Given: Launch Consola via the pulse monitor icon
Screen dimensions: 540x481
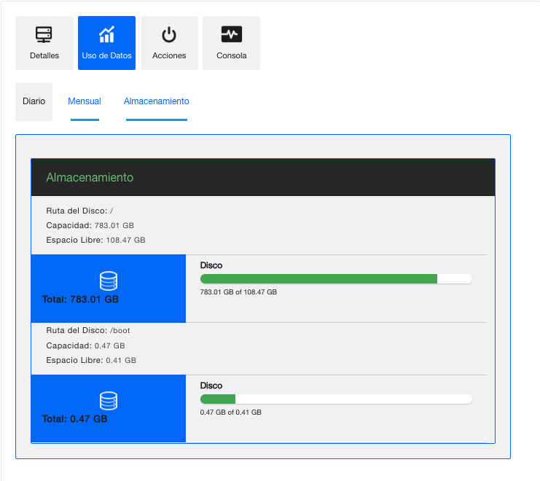Looking at the screenshot, I should click(x=231, y=34).
